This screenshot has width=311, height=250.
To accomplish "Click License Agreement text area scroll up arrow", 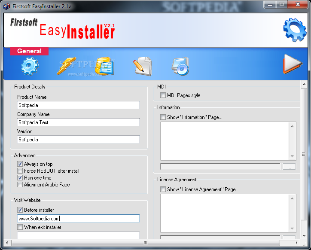I will pyautogui.click(x=293, y=198).
